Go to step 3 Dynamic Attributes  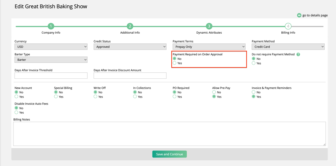click(x=209, y=26)
